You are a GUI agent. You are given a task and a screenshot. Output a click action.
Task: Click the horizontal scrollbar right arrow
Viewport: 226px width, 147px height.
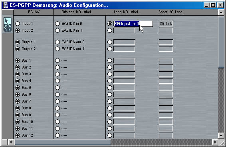tap(215, 142)
